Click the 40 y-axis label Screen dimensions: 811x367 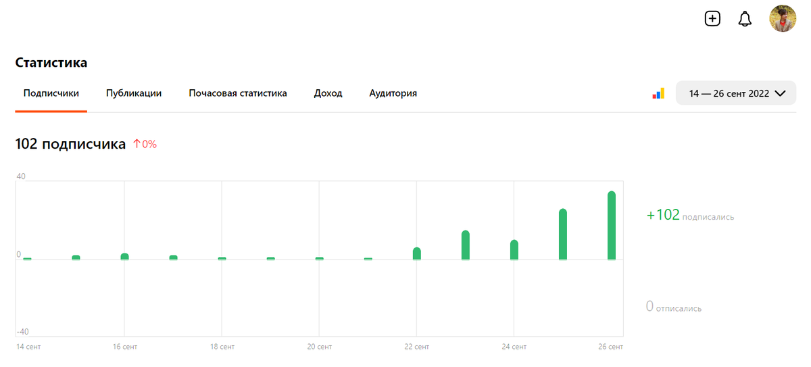tap(21, 176)
